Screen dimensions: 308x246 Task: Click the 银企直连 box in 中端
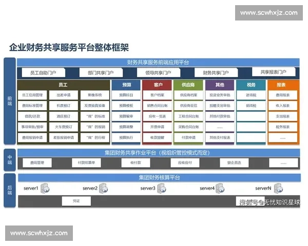pyautogui.click(x=234, y=162)
